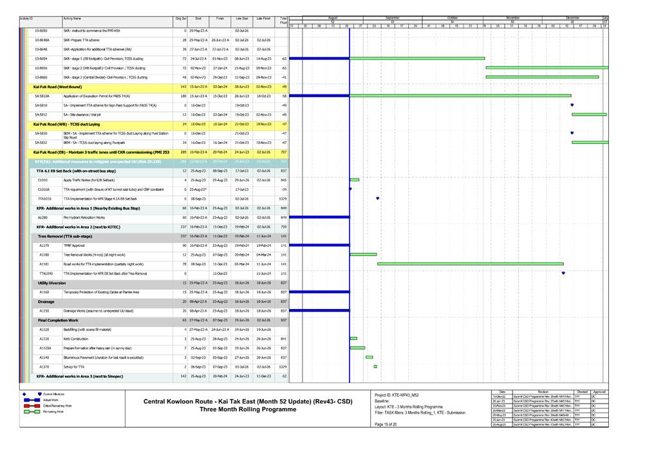Click milestone marker on TTA1010 row

377,198
